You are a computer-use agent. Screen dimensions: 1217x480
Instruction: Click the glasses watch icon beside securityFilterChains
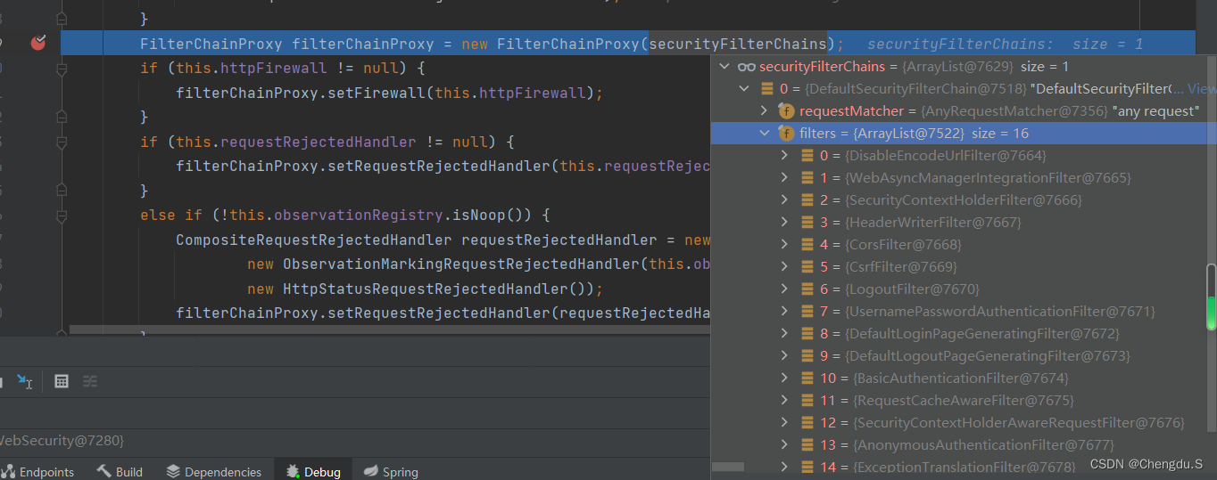pos(747,67)
